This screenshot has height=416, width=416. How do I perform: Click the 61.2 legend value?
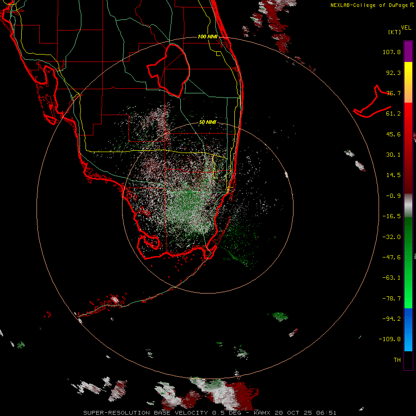[x=393, y=114]
